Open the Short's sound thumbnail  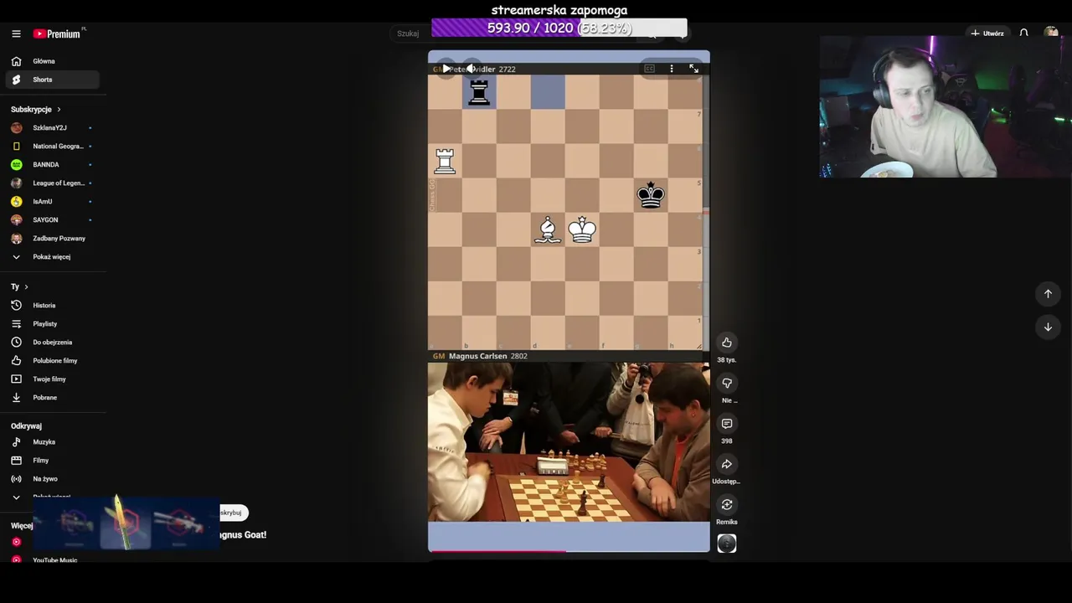click(x=727, y=544)
